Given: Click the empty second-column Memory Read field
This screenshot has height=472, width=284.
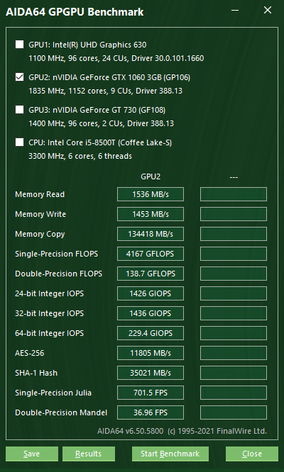Looking at the screenshot, I should (x=234, y=194).
